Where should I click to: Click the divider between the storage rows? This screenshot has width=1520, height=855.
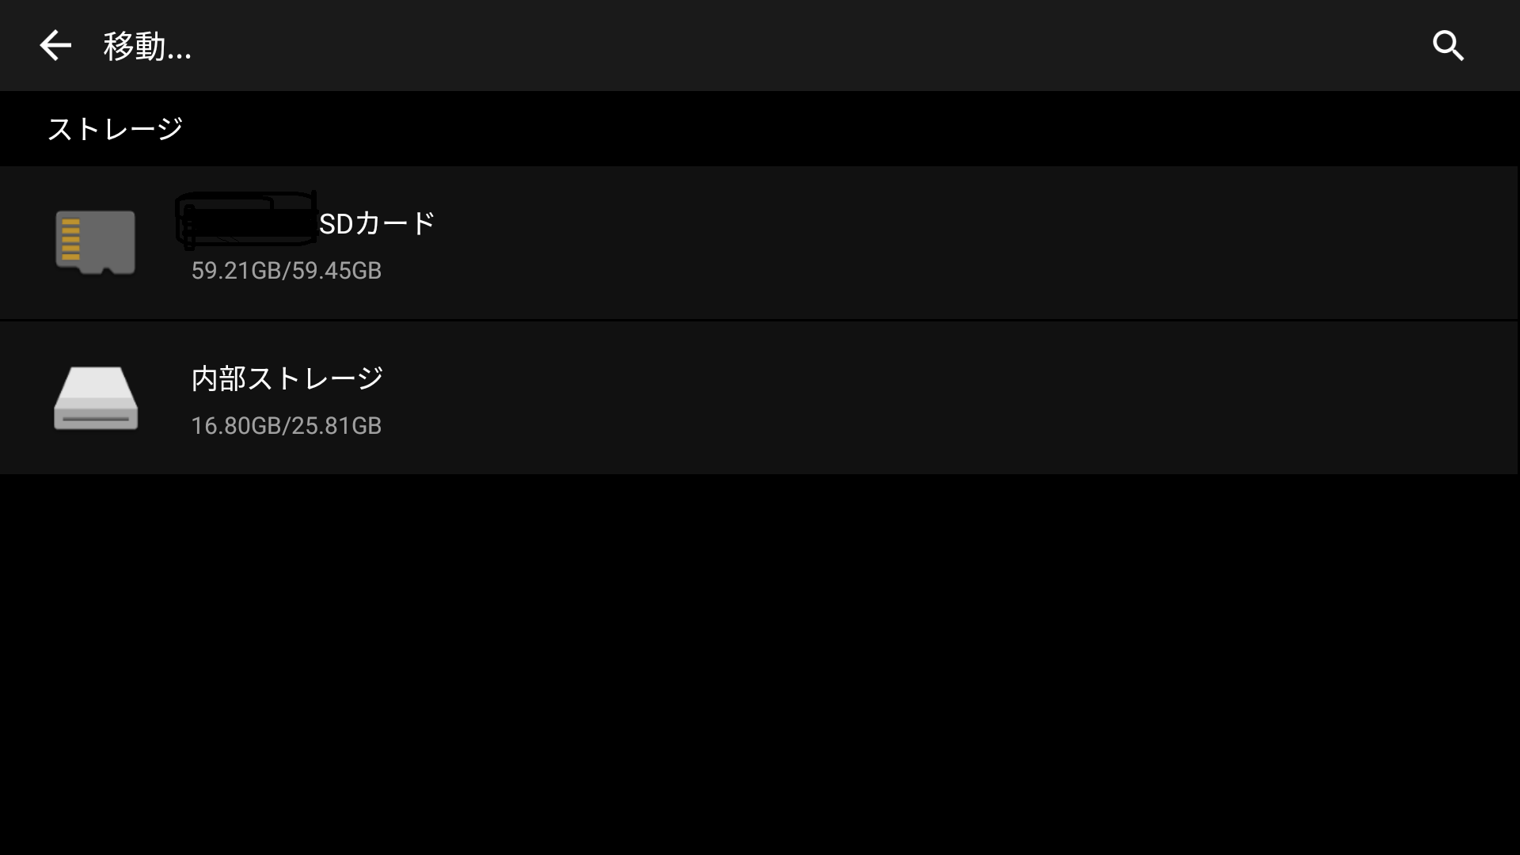758,320
